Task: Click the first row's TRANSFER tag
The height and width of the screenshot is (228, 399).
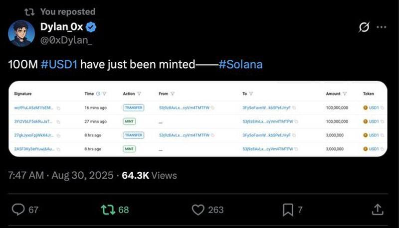Action: (x=133, y=107)
